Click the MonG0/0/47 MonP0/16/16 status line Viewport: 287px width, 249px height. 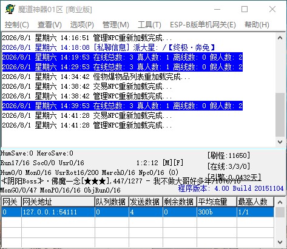[61, 190]
